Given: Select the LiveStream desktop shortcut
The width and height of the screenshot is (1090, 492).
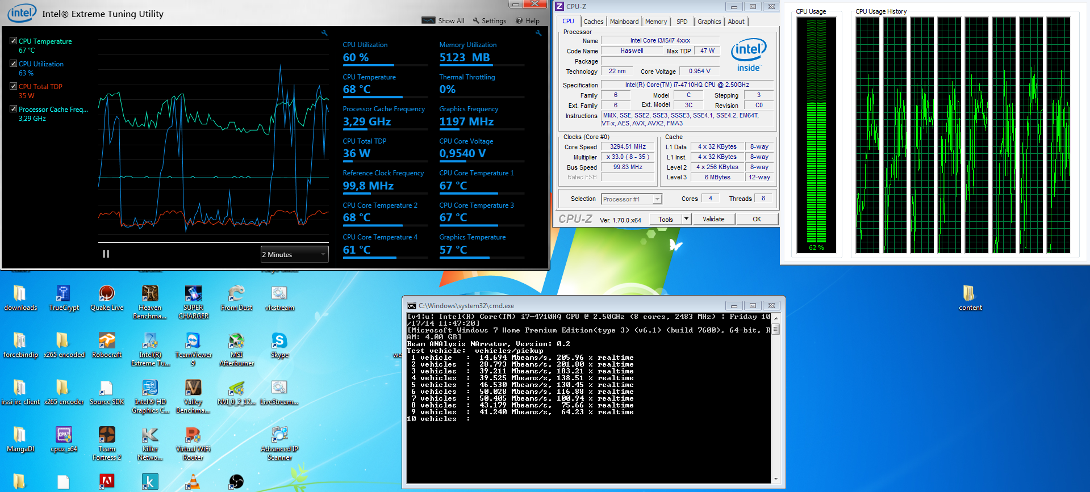Looking at the screenshot, I should click(x=279, y=393).
